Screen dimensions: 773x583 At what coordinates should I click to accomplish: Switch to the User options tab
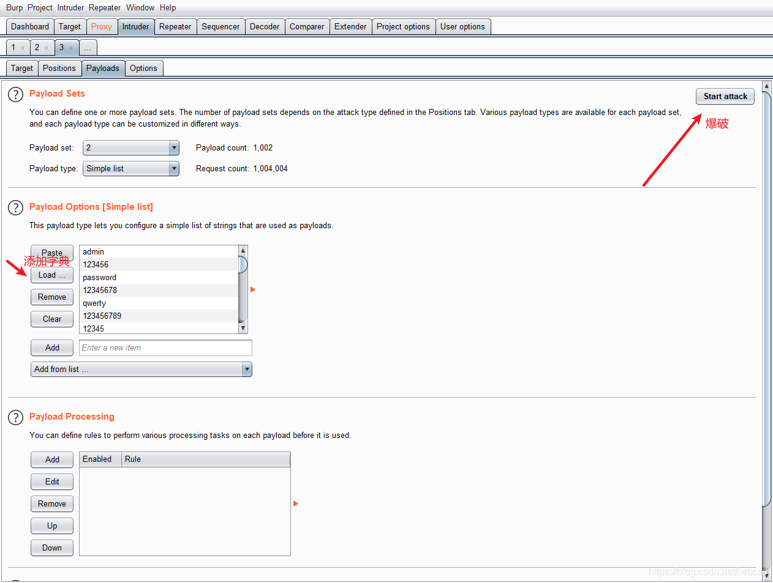pos(462,26)
